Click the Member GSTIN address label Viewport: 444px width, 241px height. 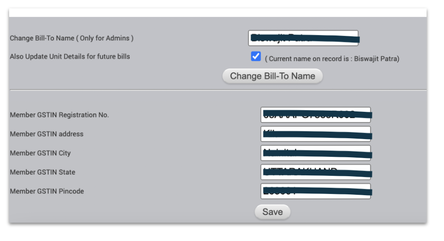pos(47,134)
